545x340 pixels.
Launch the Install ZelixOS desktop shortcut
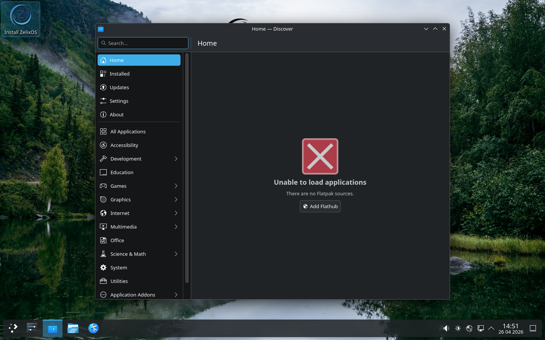[x=21, y=19]
